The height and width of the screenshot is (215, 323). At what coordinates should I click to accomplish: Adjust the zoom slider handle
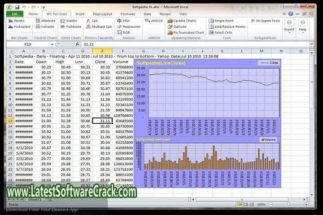(x=288, y=204)
